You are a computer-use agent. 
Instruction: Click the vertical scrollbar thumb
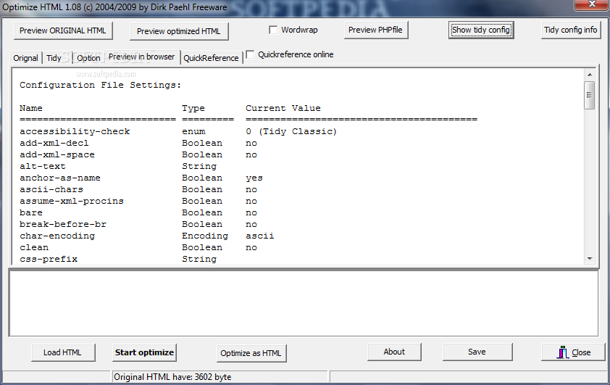click(x=590, y=95)
